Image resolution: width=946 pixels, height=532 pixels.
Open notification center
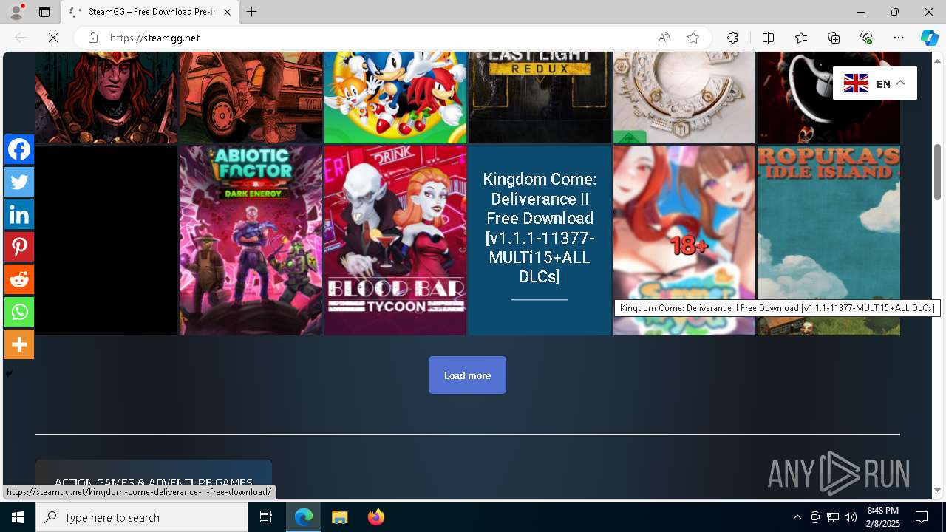tap(922, 517)
